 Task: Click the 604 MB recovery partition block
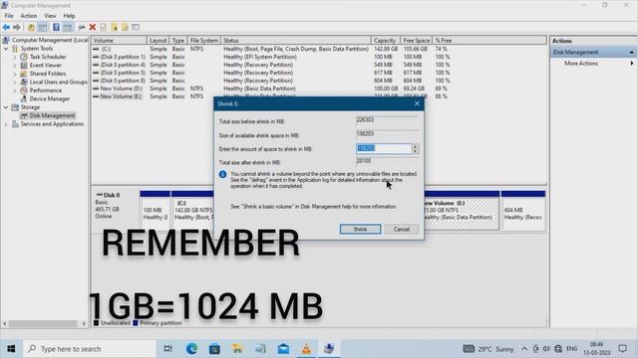coord(523,211)
